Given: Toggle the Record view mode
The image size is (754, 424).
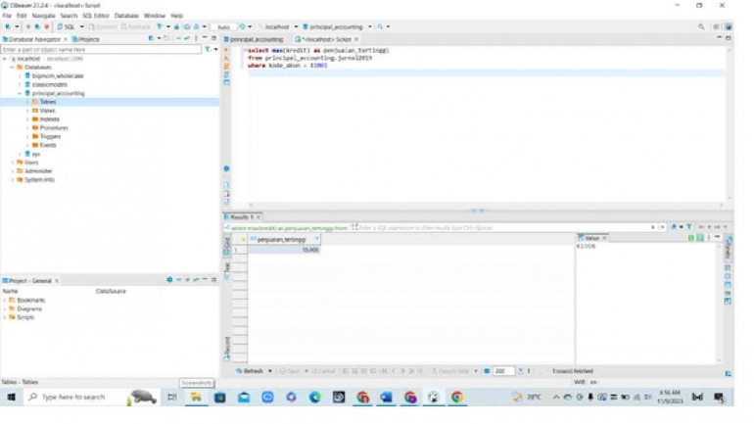Looking at the screenshot, I should [x=226, y=348].
